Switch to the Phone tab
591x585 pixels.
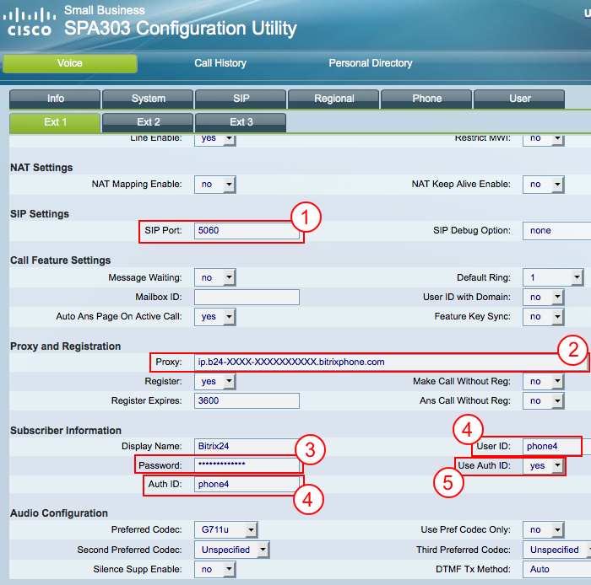click(426, 99)
